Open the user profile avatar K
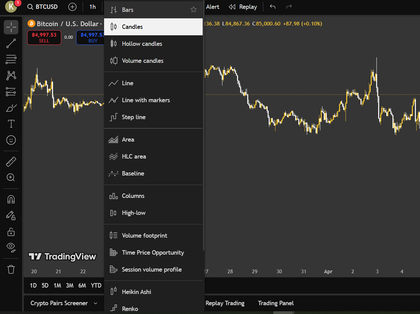The width and height of the screenshot is (420, 314). pos(11,7)
